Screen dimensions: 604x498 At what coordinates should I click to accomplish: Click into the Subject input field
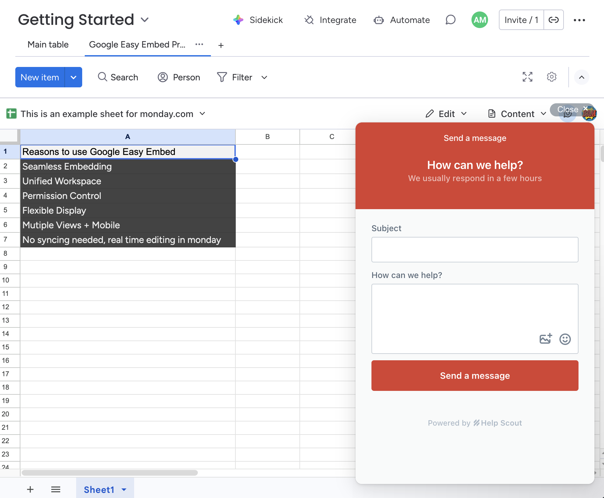475,250
